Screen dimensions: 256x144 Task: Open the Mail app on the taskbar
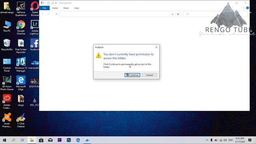(x=50, y=140)
